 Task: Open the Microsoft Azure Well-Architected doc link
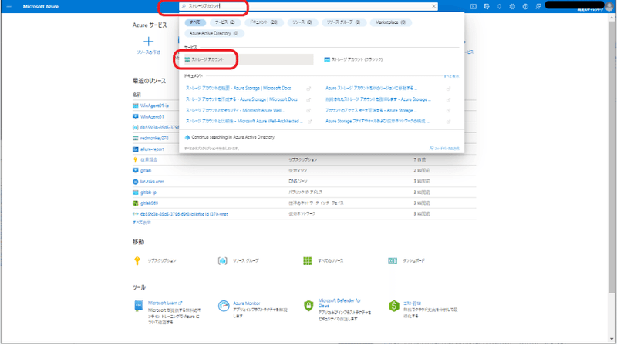(244, 122)
